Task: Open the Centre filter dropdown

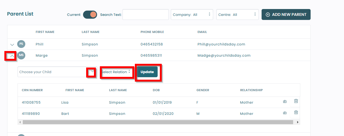Action: (238, 15)
